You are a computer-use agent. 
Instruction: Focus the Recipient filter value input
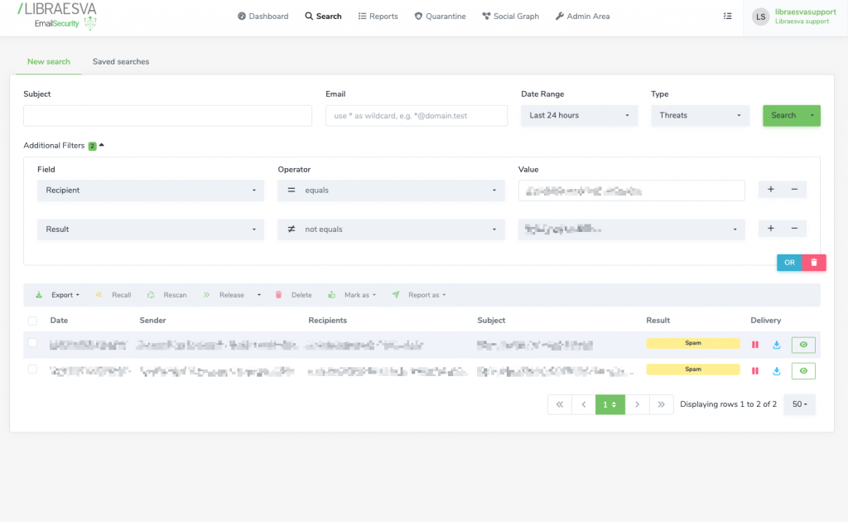click(631, 191)
